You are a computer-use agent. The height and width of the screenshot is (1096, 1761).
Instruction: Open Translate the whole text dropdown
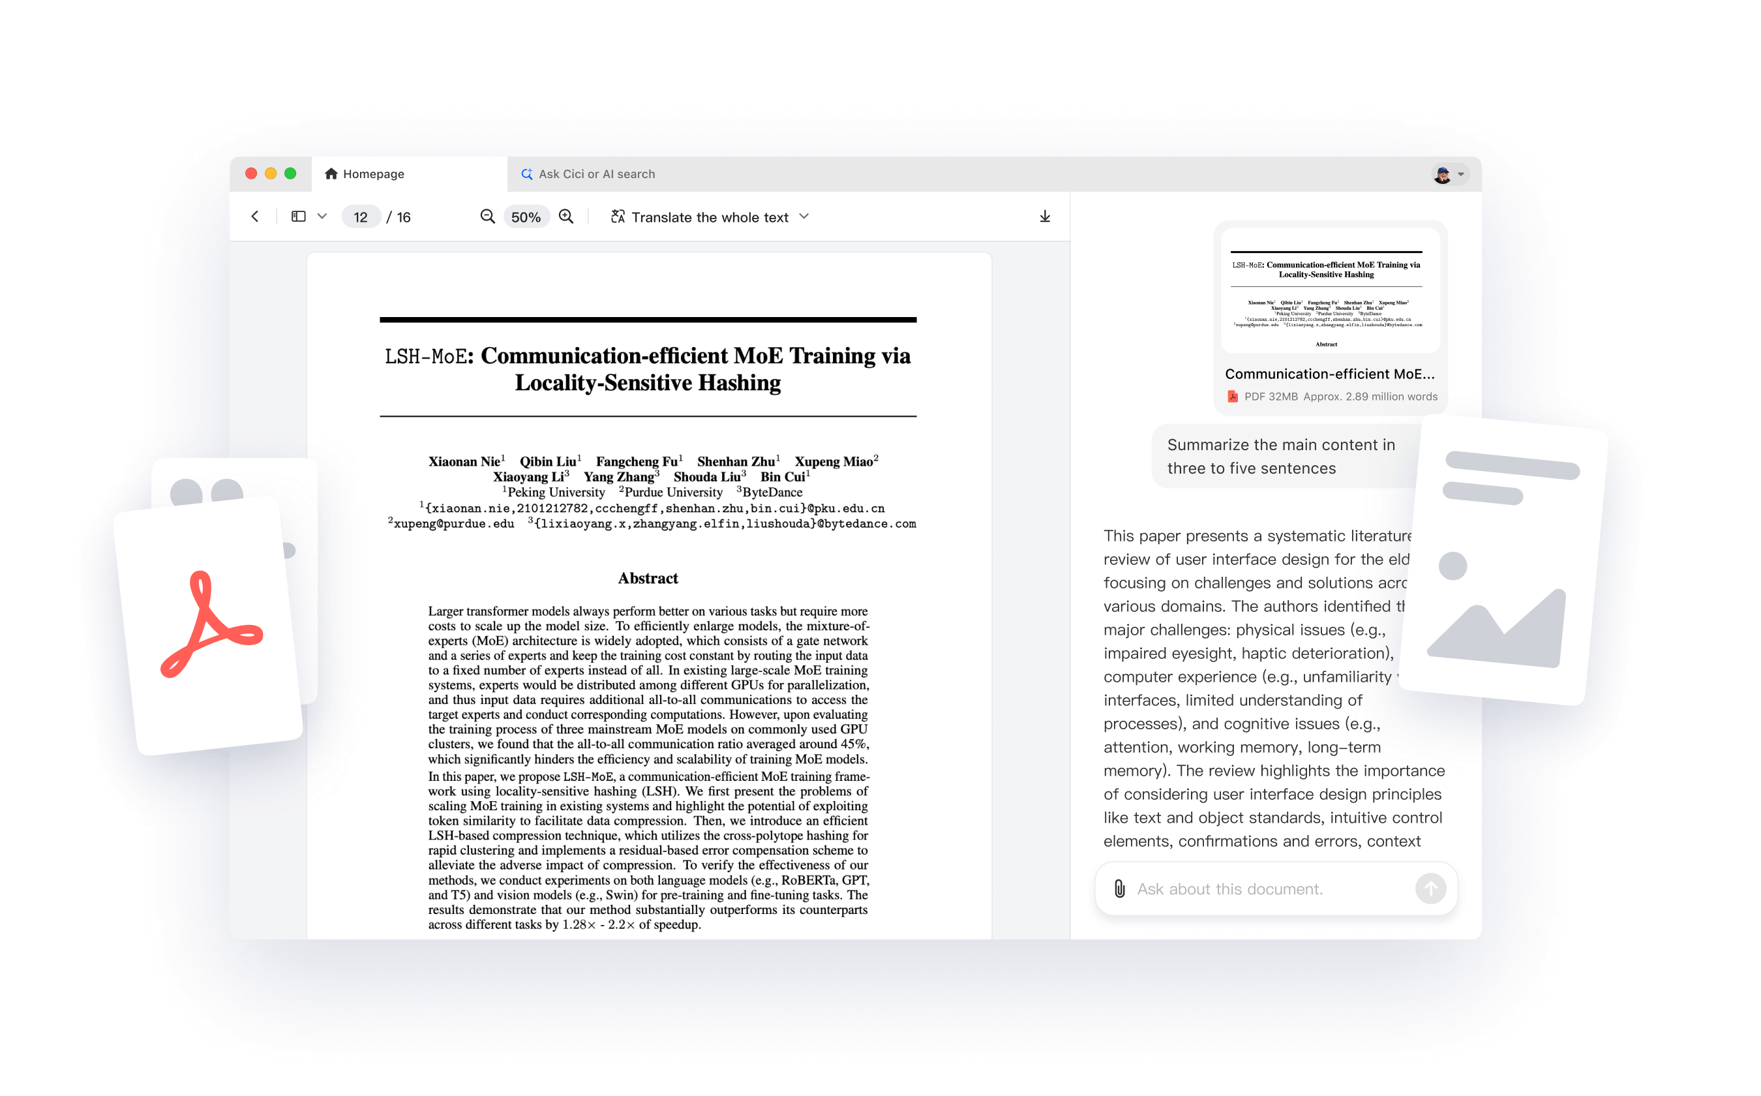coord(804,217)
